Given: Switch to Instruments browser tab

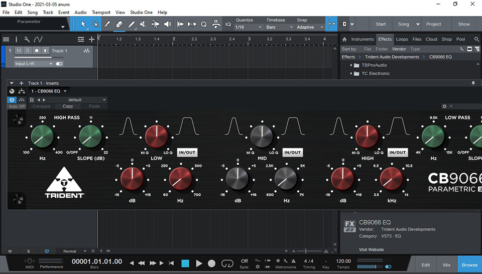Looking at the screenshot, I should [x=362, y=39].
